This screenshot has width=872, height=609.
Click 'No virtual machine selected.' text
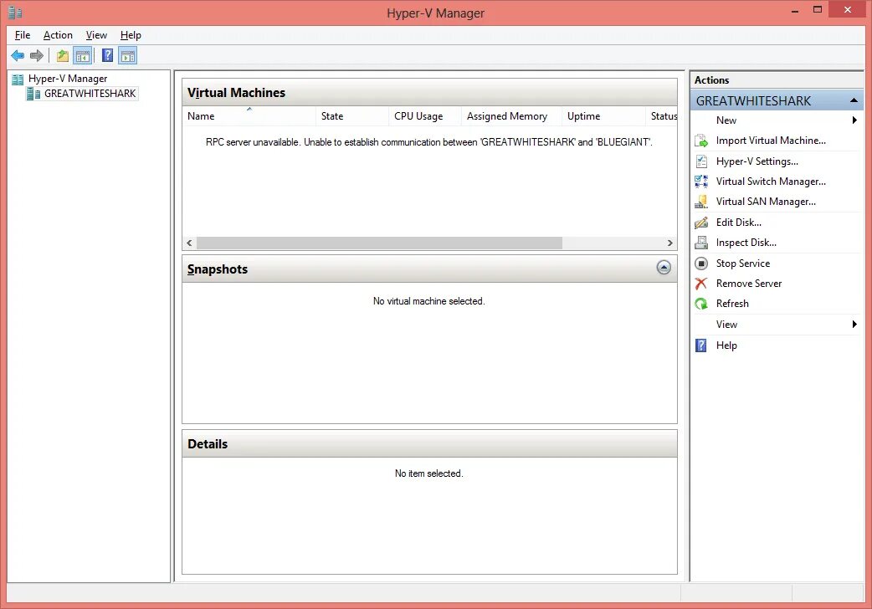(428, 301)
